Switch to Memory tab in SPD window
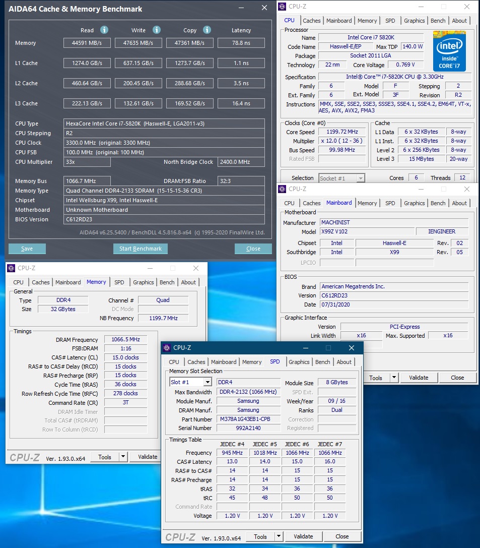480x548 pixels. (x=252, y=362)
